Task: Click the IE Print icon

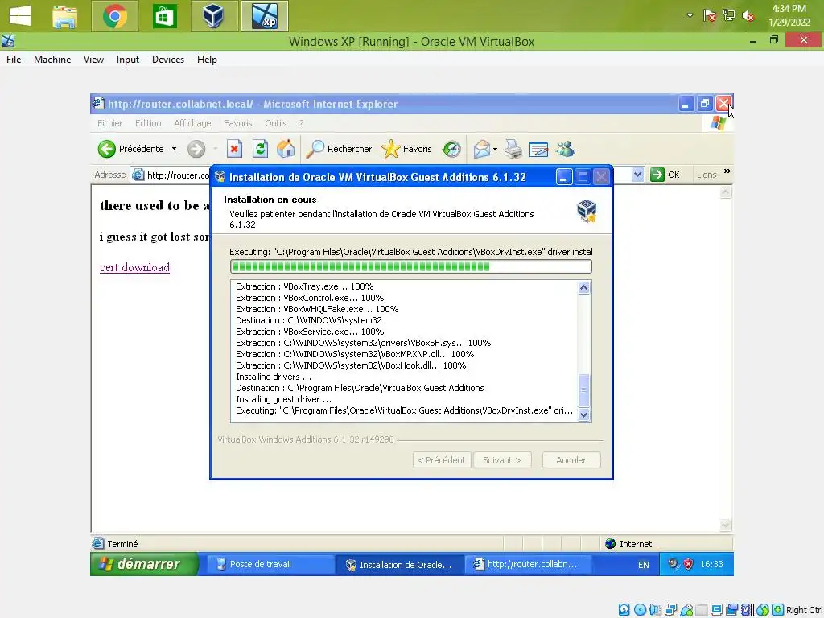Action: [x=513, y=149]
